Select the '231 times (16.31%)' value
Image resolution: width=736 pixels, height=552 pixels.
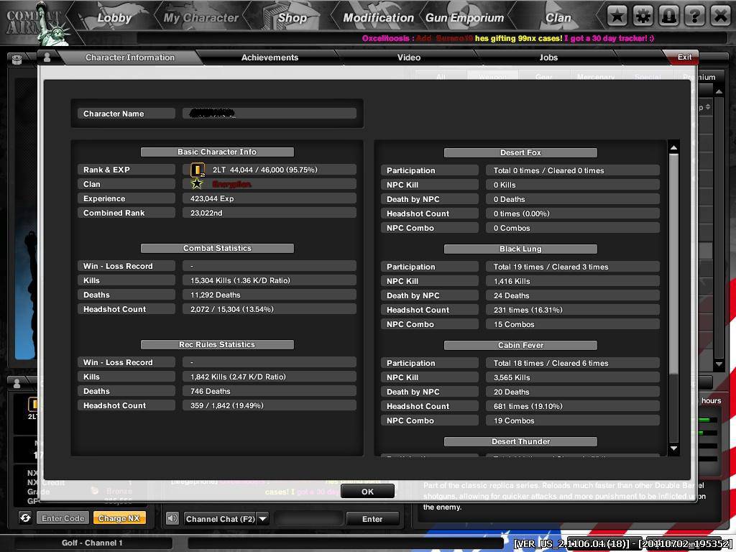pos(528,310)
